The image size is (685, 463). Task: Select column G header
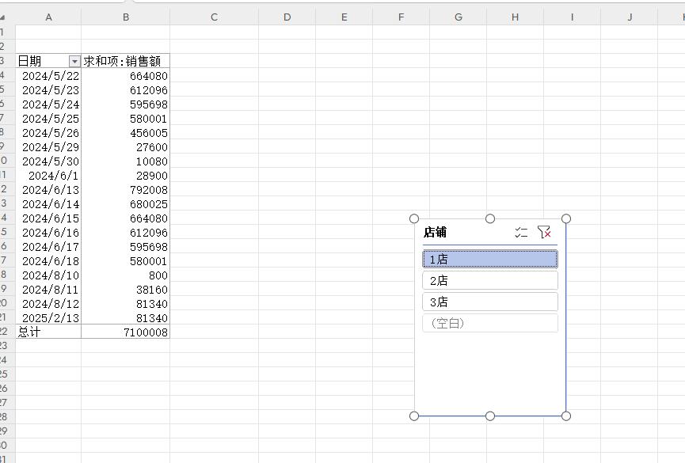coord(459,17)
